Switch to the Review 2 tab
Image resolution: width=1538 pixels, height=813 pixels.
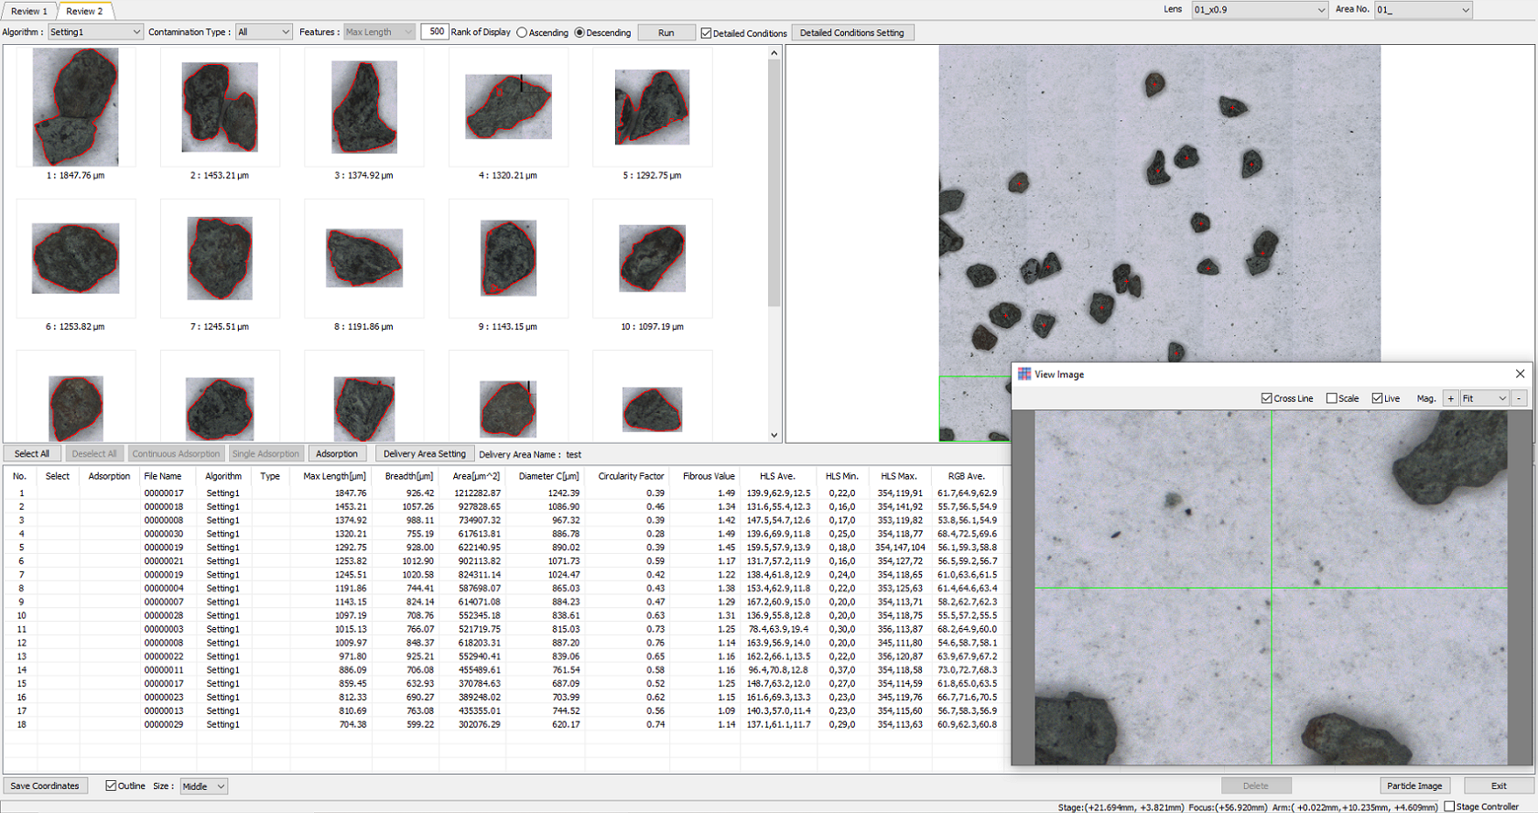pyautogui.click(x=84, y=11)
